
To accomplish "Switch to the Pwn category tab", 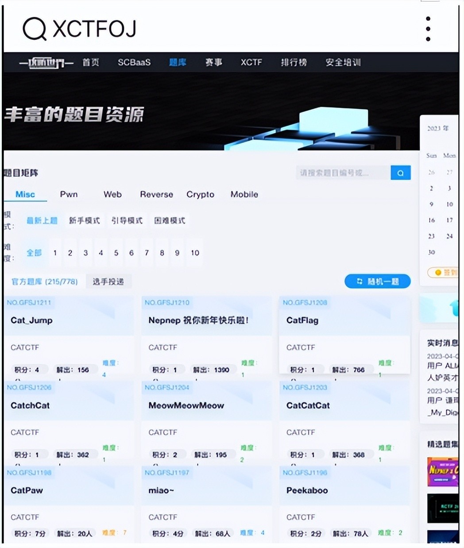I will 69,194.
